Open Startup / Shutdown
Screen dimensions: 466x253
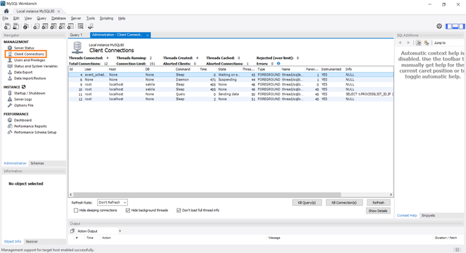tap(29, 93)
